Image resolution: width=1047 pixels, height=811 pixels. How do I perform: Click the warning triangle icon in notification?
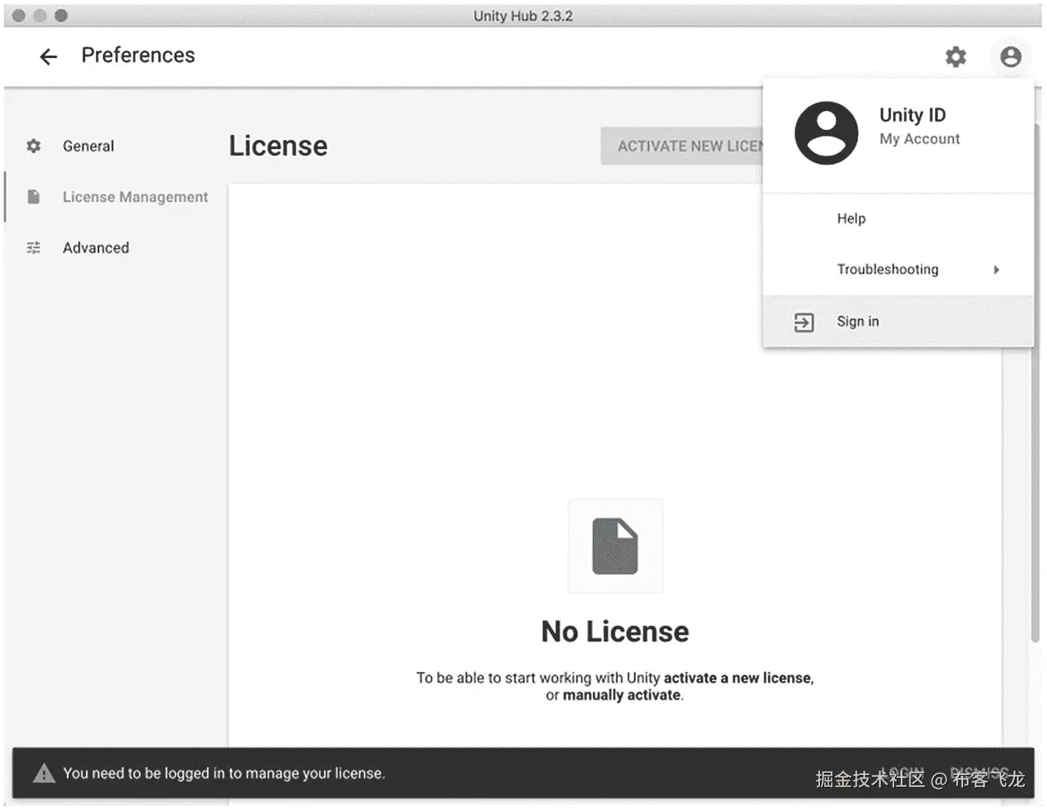pos(44,773)
